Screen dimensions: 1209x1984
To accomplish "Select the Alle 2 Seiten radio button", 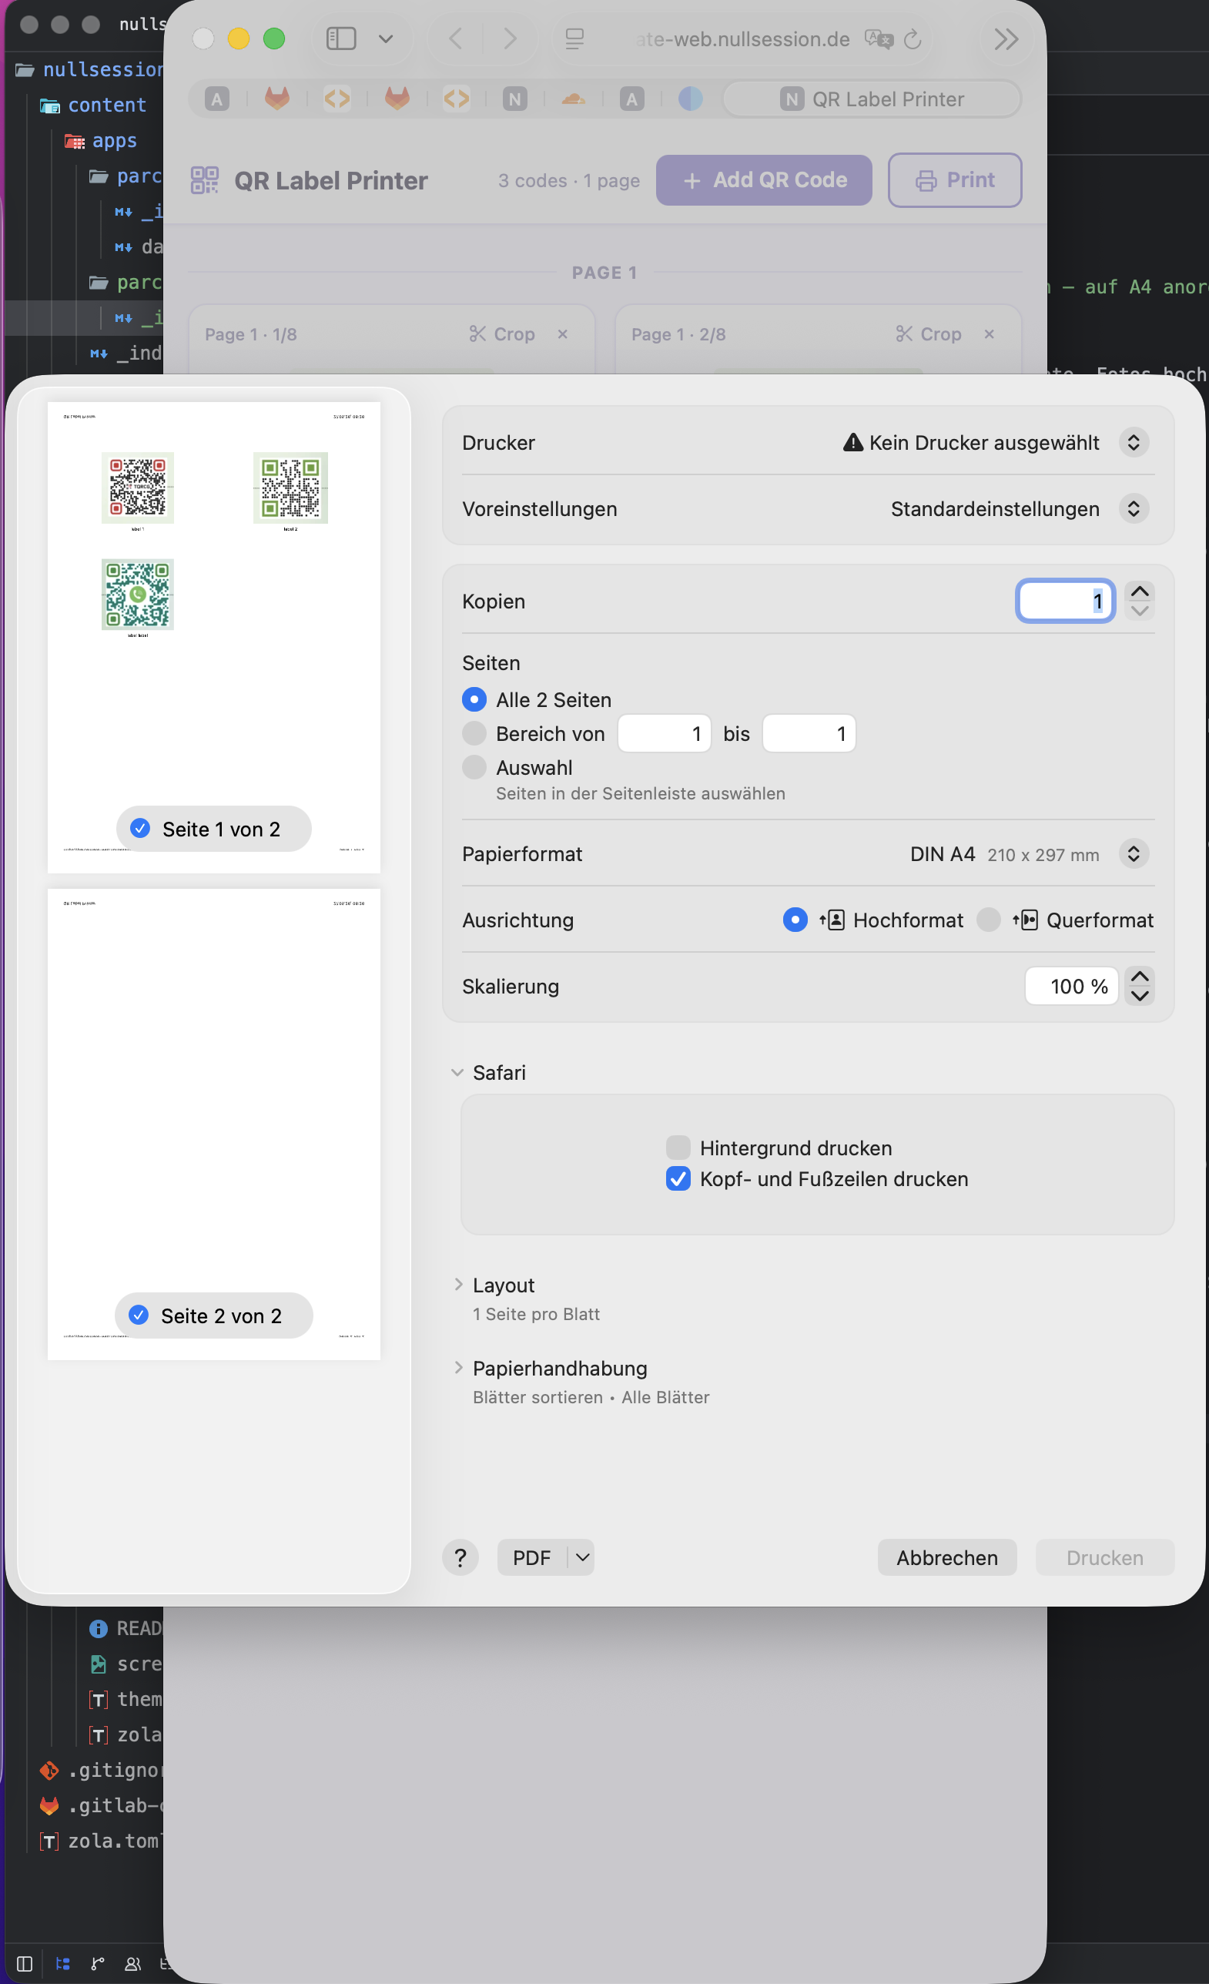I will click(474, 699).
